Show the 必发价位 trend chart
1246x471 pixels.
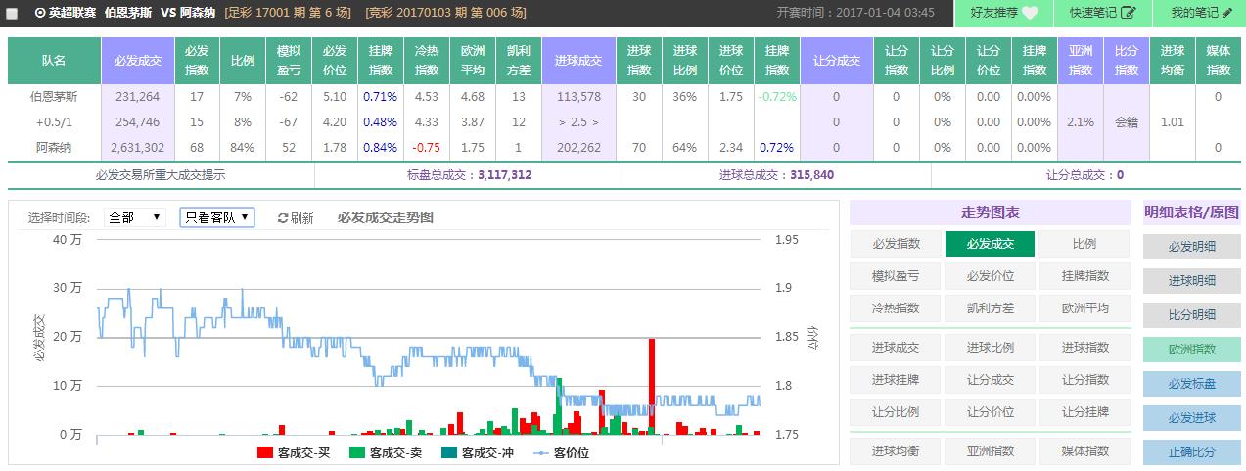pyautogui.click(x=990, y=276)
